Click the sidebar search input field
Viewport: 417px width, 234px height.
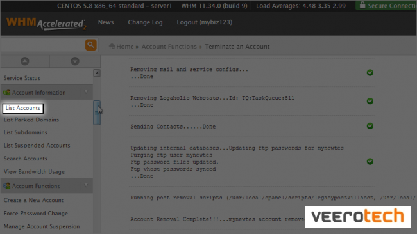(43, 45)
